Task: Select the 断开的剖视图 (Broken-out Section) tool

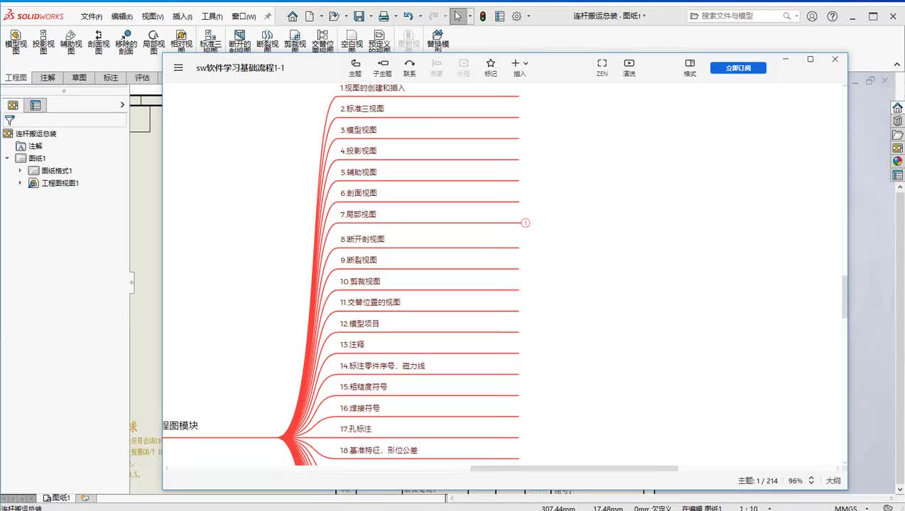Action: tap(240, 42)
